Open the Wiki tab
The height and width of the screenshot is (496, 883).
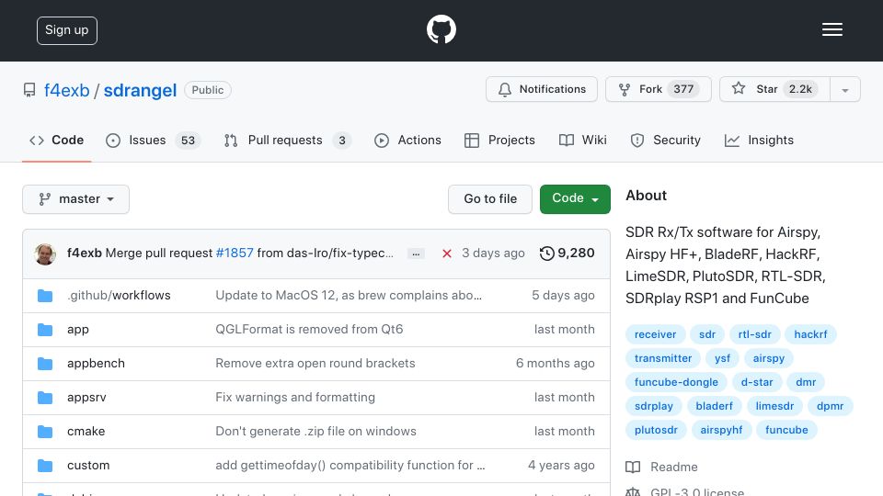coord(583,140)
